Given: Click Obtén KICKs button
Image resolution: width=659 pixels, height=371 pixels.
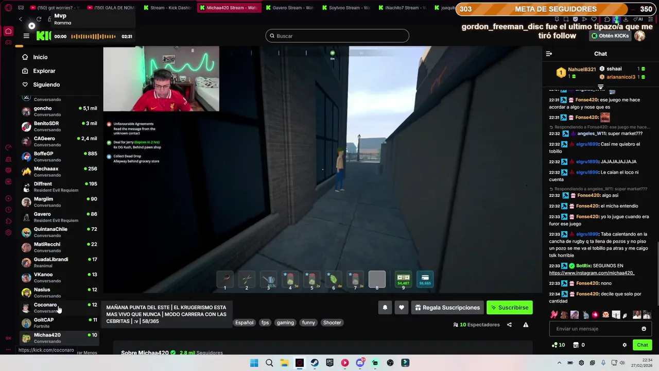Looking at the screenshot, I should pyautogui.click(x=610, y=36).
